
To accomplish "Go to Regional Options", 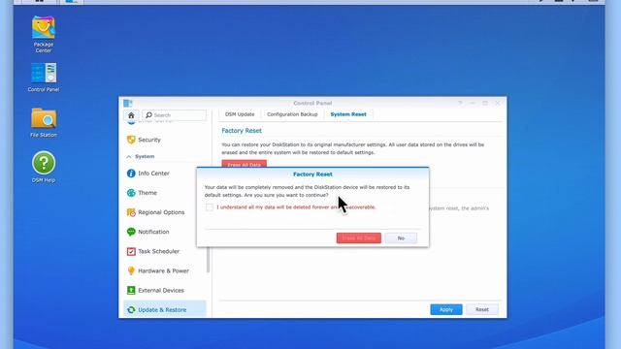I will [x=165, y=212].
